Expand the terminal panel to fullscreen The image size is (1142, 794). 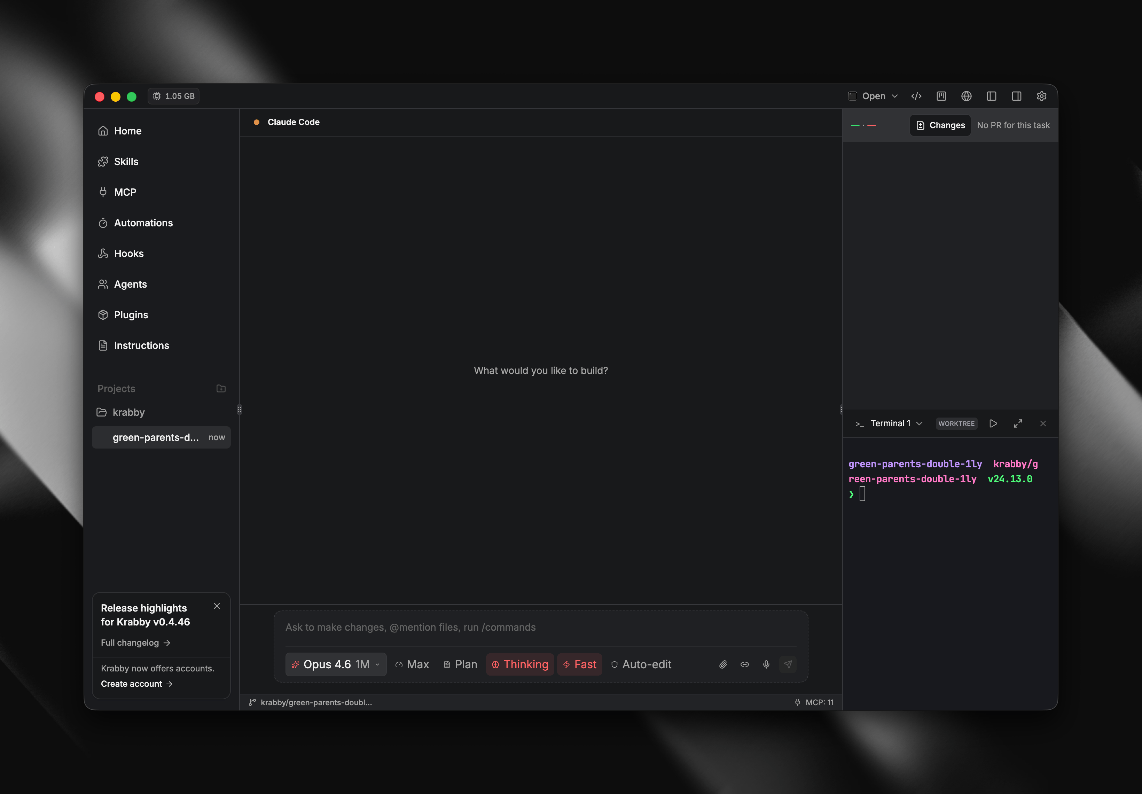(1018, 423)
